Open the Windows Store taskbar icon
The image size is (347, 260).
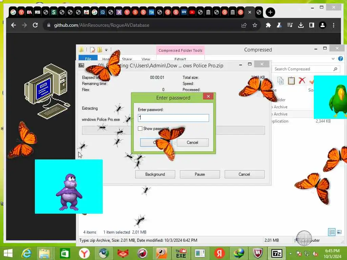65,253
